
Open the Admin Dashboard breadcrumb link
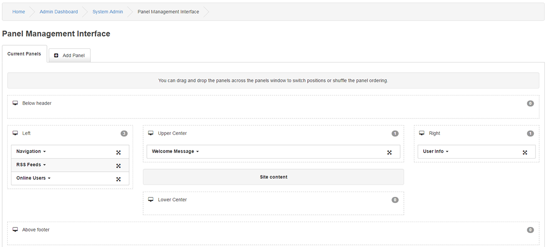pyautogui.click(x=59, y=12)
